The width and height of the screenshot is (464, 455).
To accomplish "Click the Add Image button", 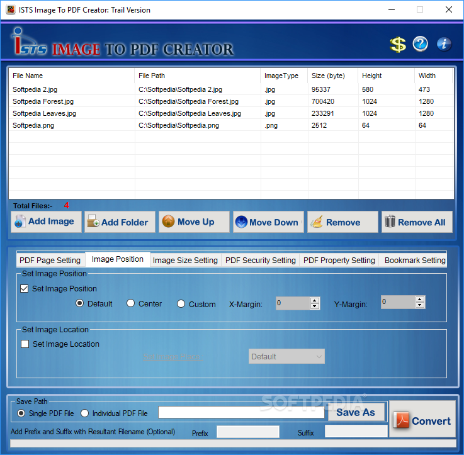I will point(46,222).
